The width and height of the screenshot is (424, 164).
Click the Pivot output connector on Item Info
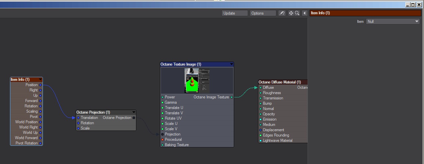coord(41,117)
